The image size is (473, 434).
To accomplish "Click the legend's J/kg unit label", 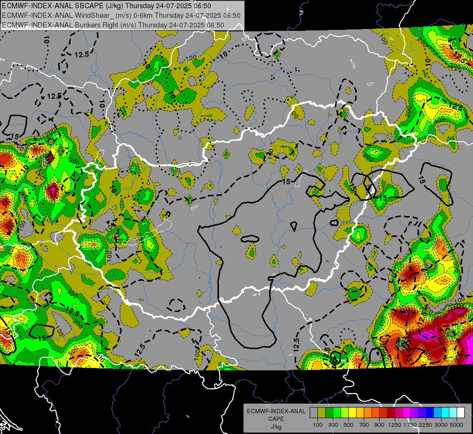I will tap(276, 427).
